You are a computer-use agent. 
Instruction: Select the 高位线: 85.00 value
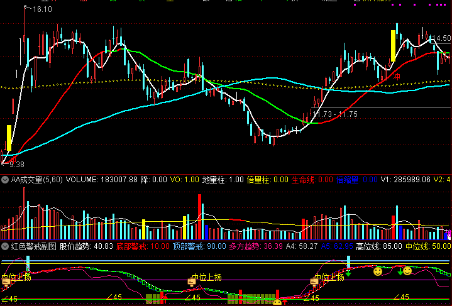(x=379, y=246)
